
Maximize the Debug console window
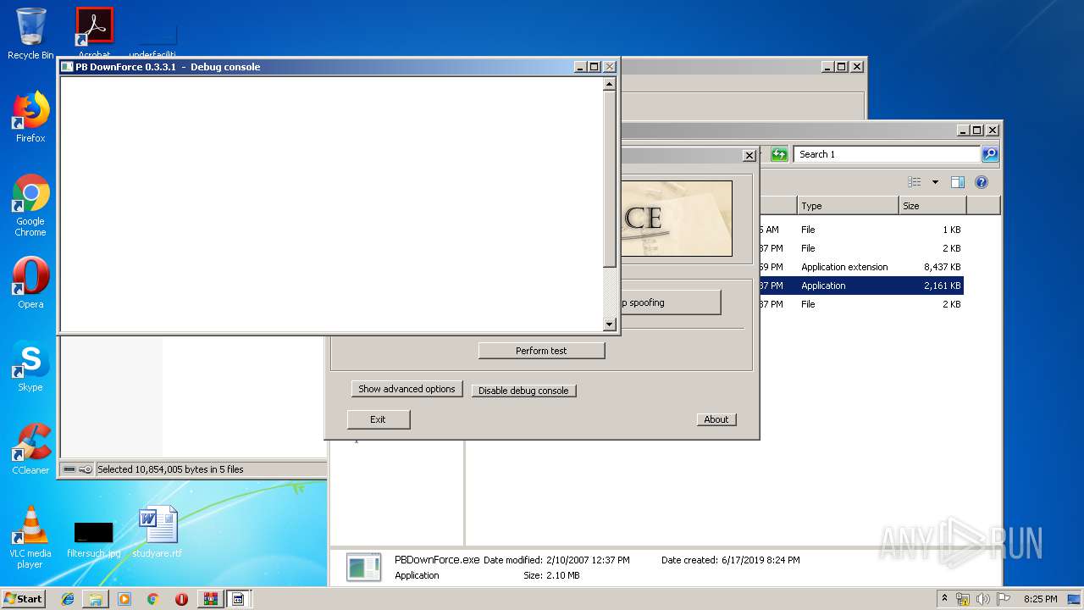pyautogui.click(x=594, y=67)
